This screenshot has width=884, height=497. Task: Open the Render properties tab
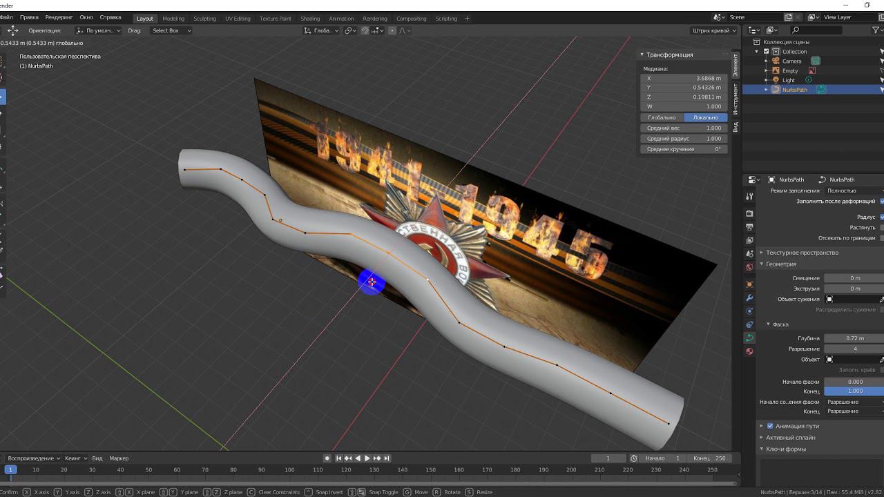coord(749,213)
